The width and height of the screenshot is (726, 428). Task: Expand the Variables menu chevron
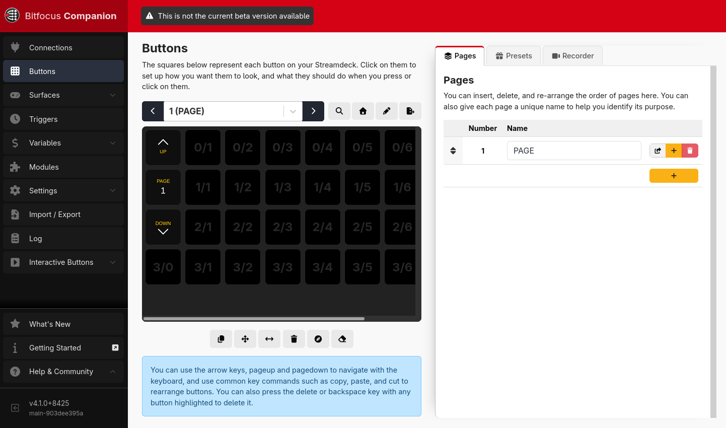[113, 143]
